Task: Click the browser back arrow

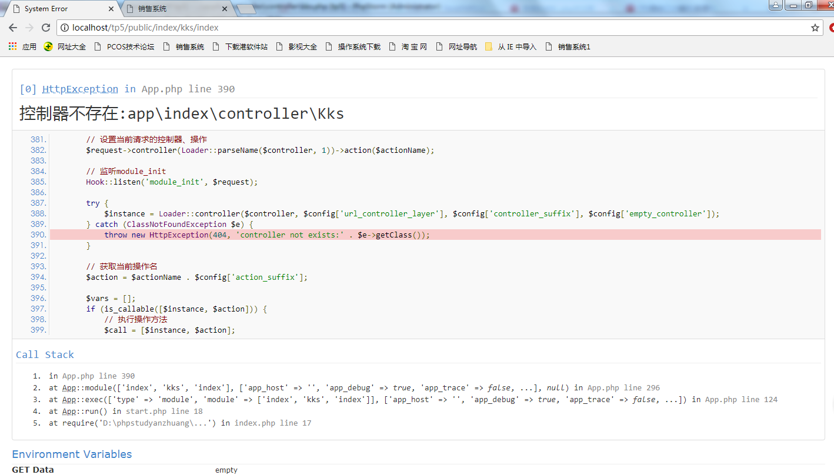Action: click(13, 28)
